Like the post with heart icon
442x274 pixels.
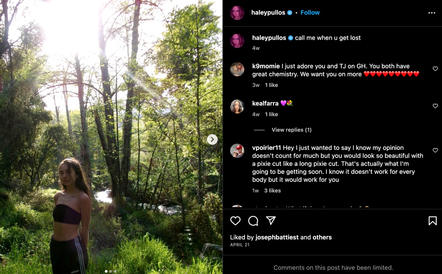tap(235, 221)
